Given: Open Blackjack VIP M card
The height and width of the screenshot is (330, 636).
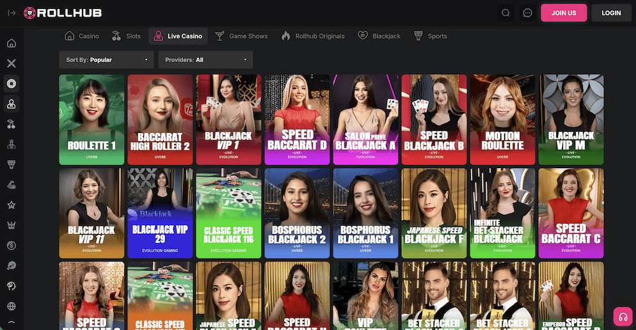Looking at the screenshot, I should [571, 120].
